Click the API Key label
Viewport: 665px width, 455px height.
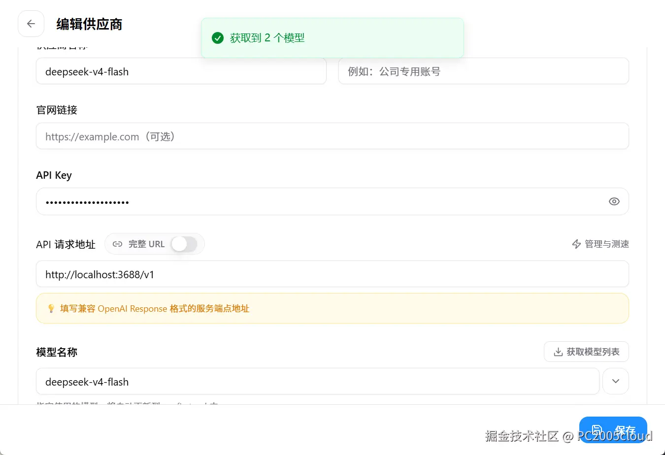(54, 175)
